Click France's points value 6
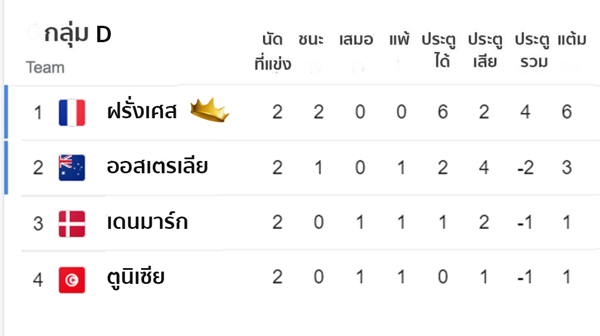 567,112
